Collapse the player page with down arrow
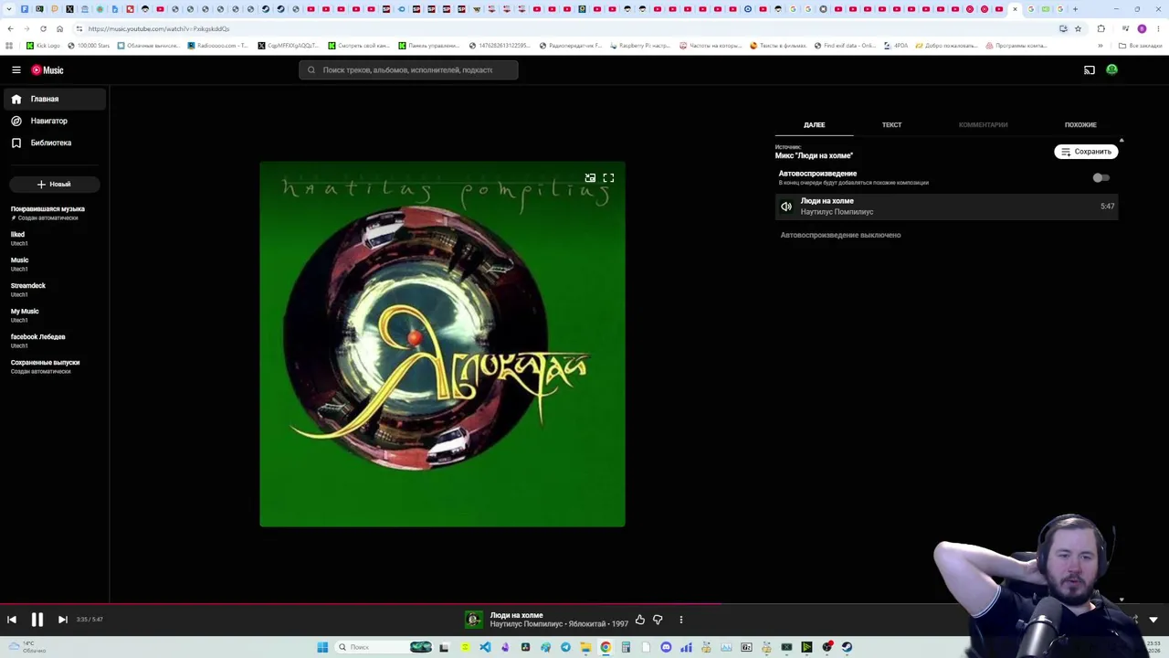The height and width of the screenshot is (658, 1169). point(1153,620)
